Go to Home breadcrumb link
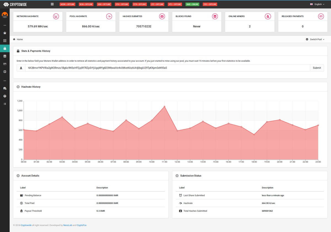Viewport: 331px width, 232px height. (x=20, y=39)
